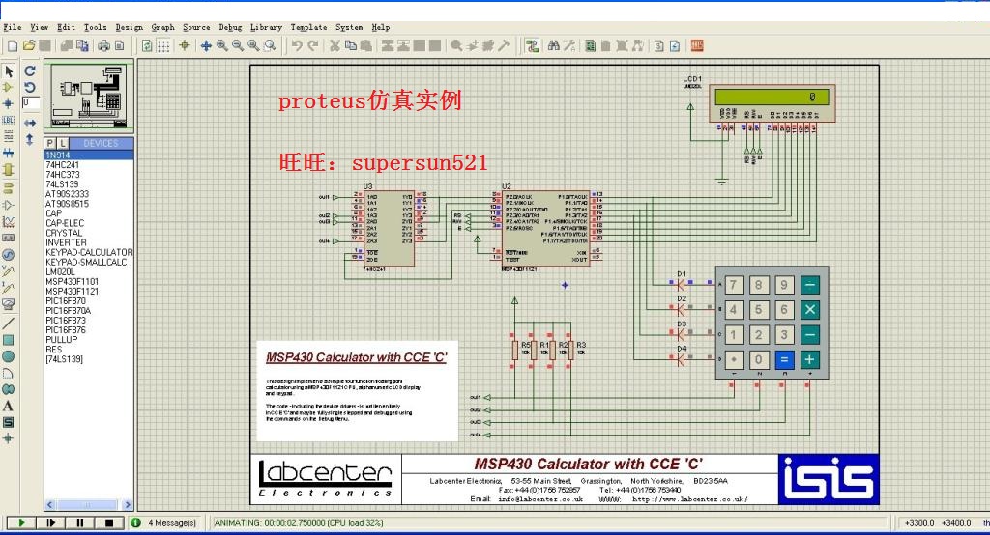The width and height of the screenshot is (990, 535).
Task: Open the Template menu
Action: [x=308, y=27]
